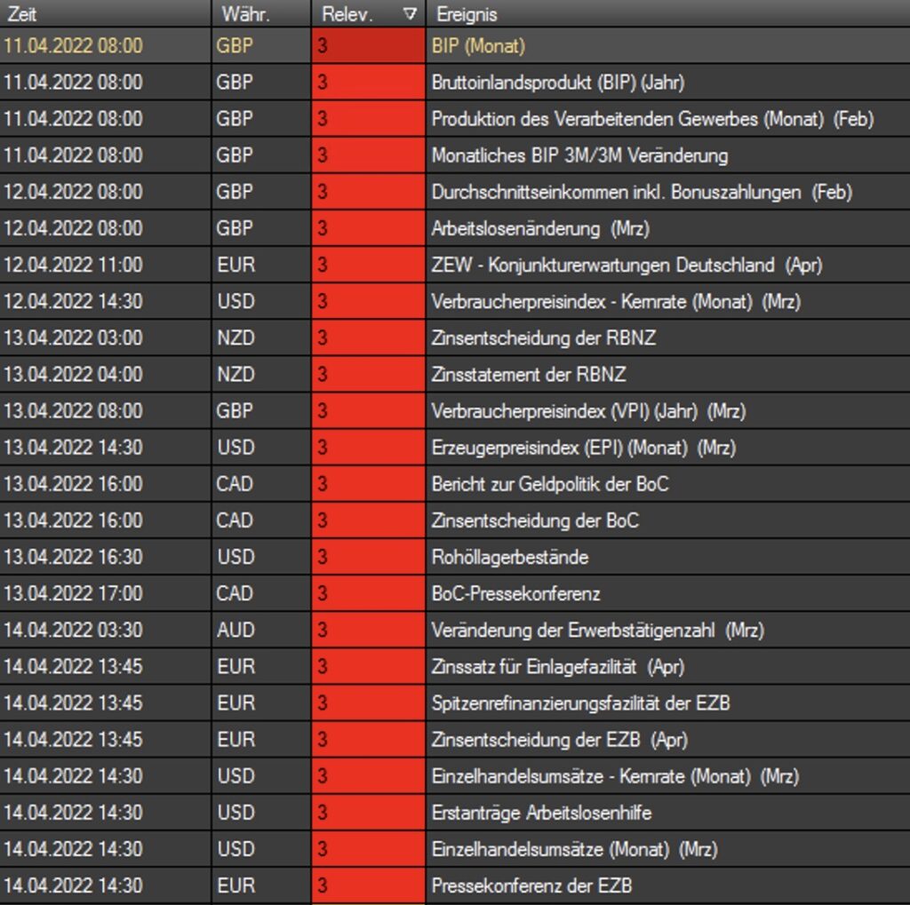Click the AUD currency cell
910x905 pixels.
(235, 630)
